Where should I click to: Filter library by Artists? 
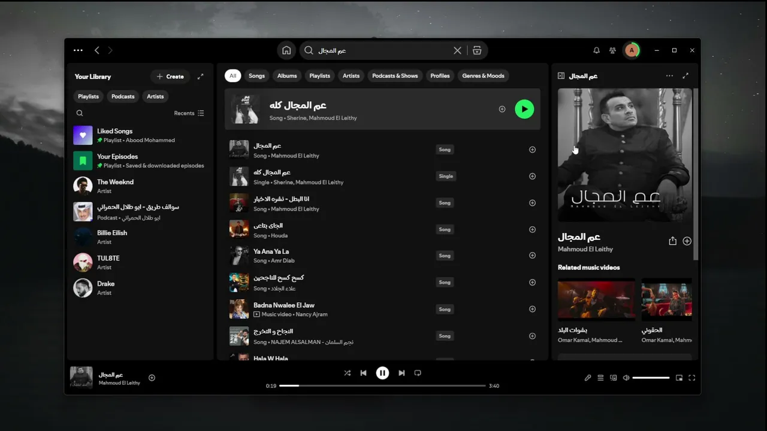(x=155, y=96)
